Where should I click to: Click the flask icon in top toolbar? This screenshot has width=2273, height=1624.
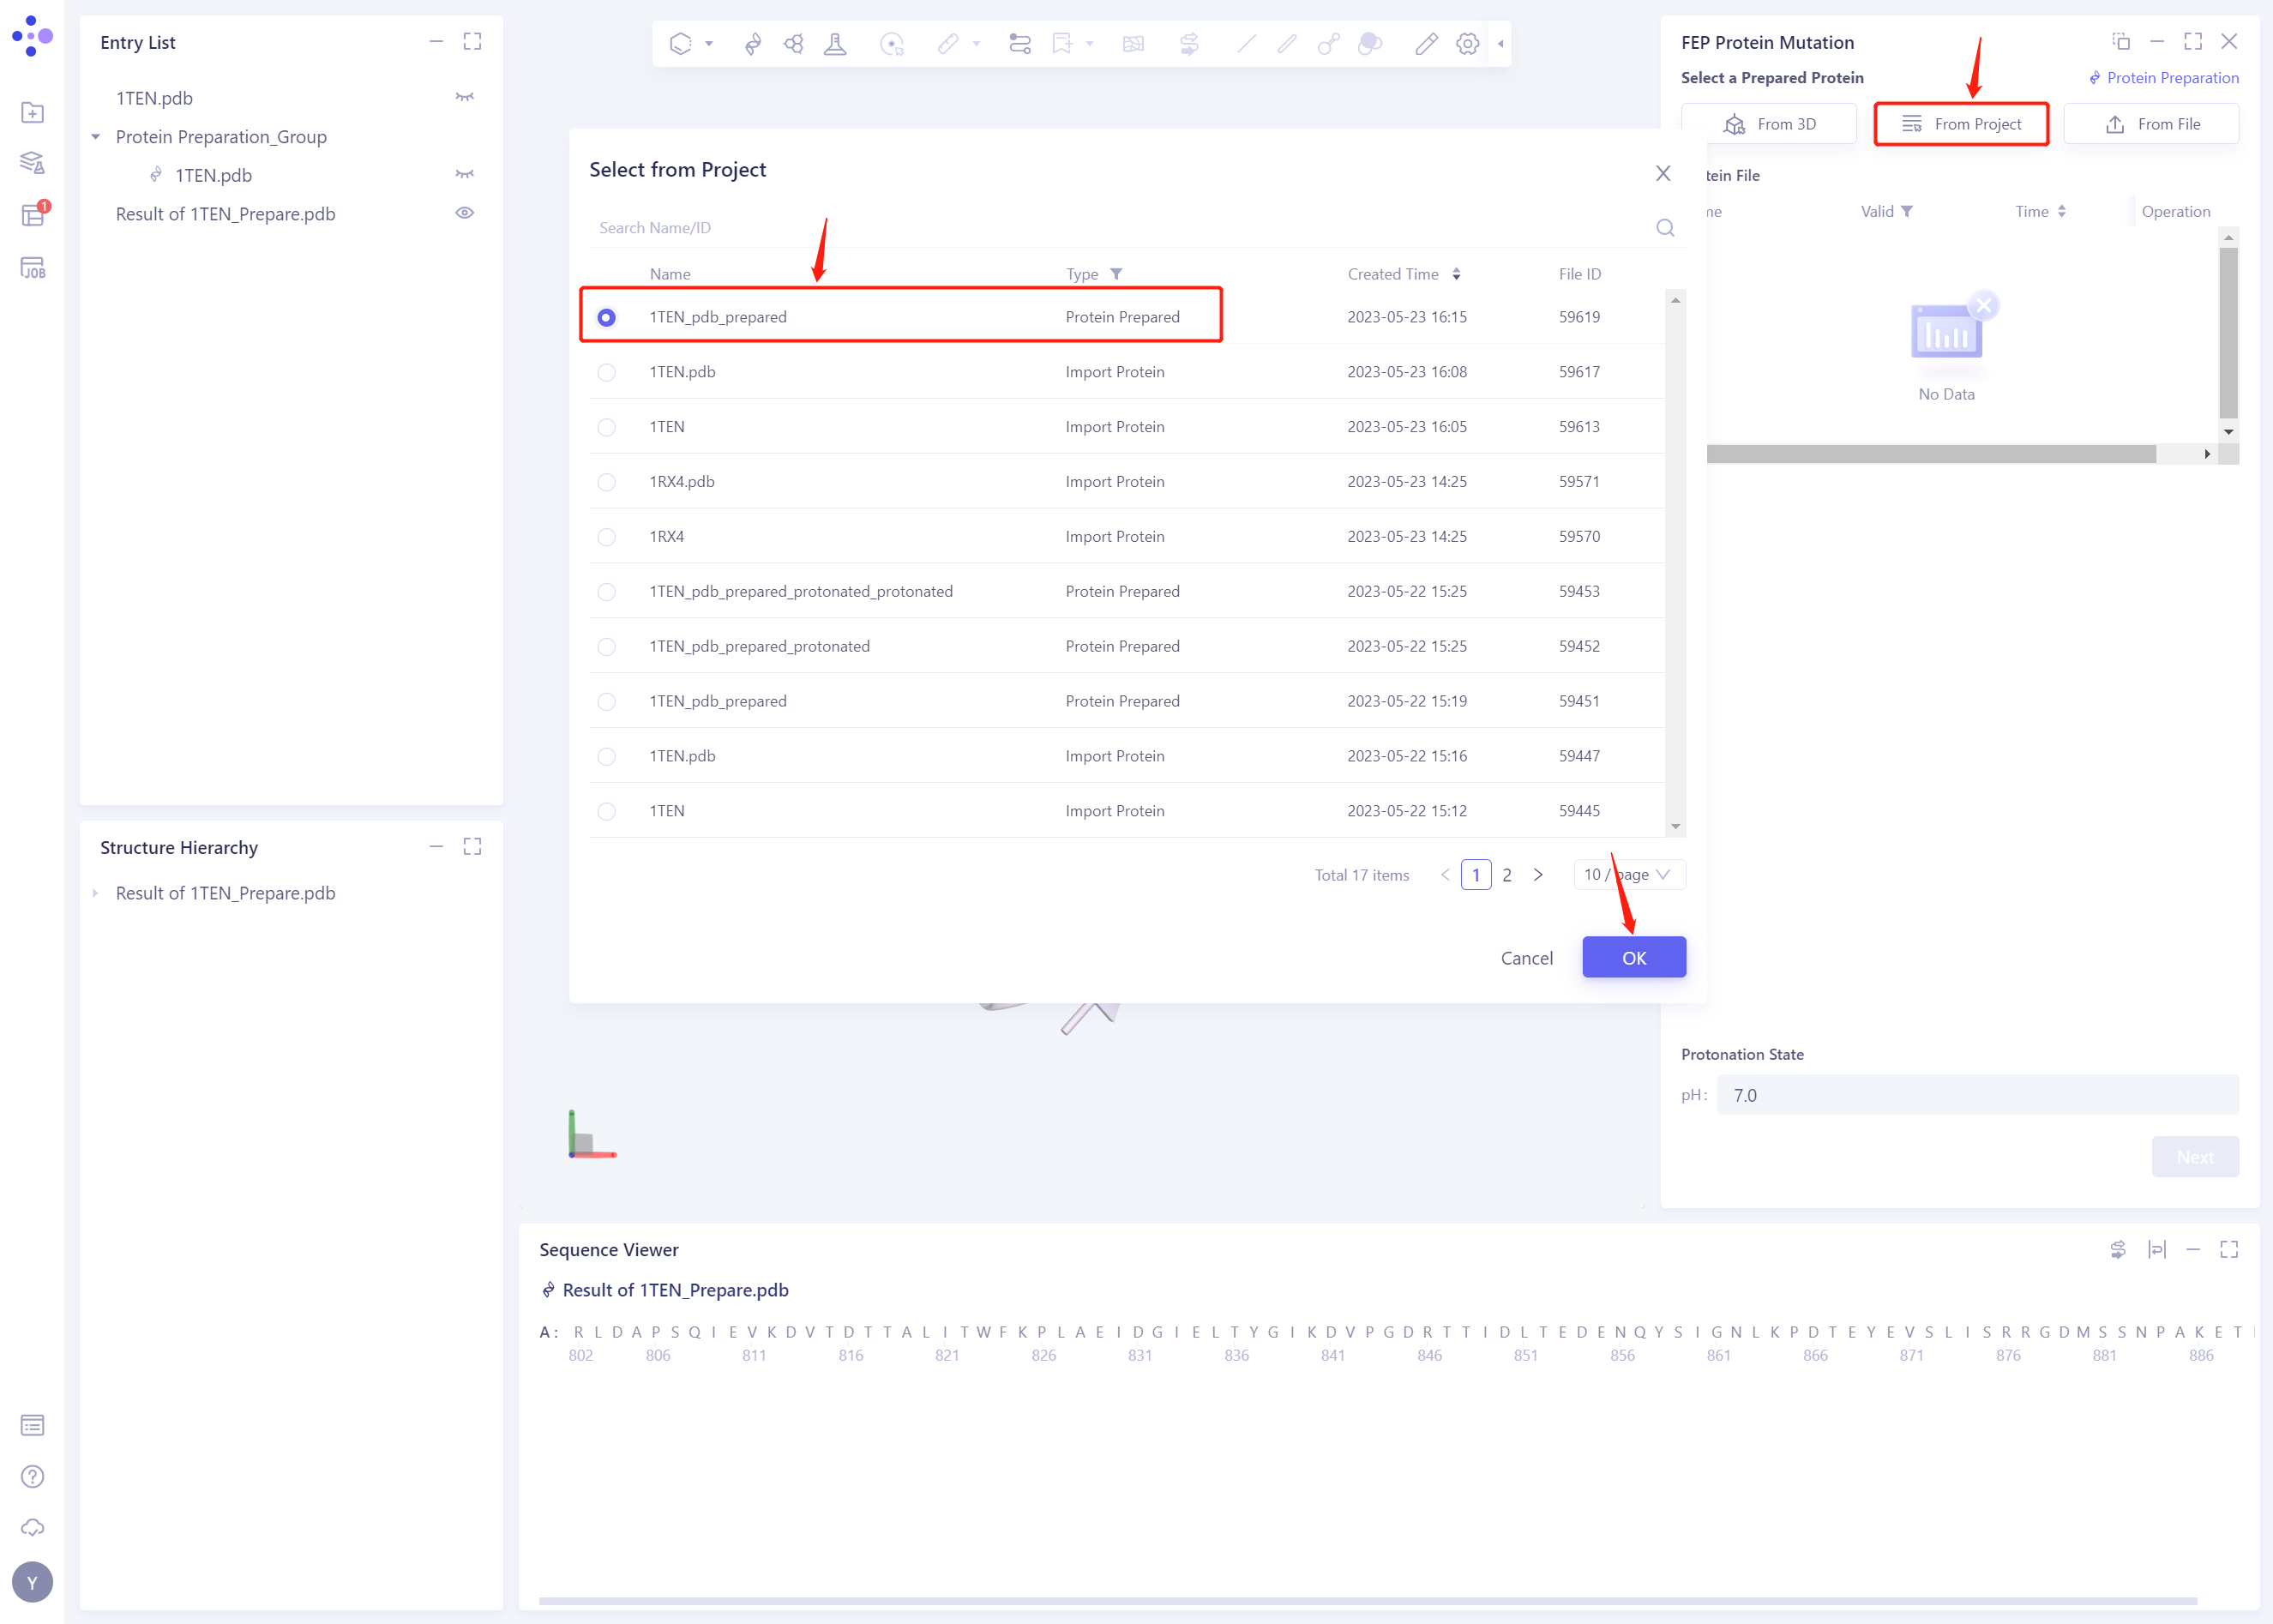835,43
